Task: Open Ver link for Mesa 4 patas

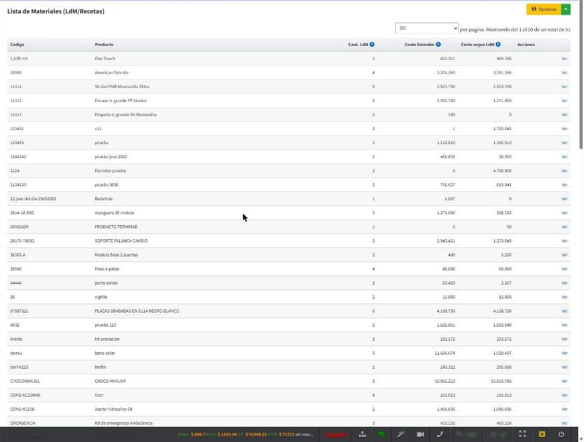Action: [x=564, y=269]
